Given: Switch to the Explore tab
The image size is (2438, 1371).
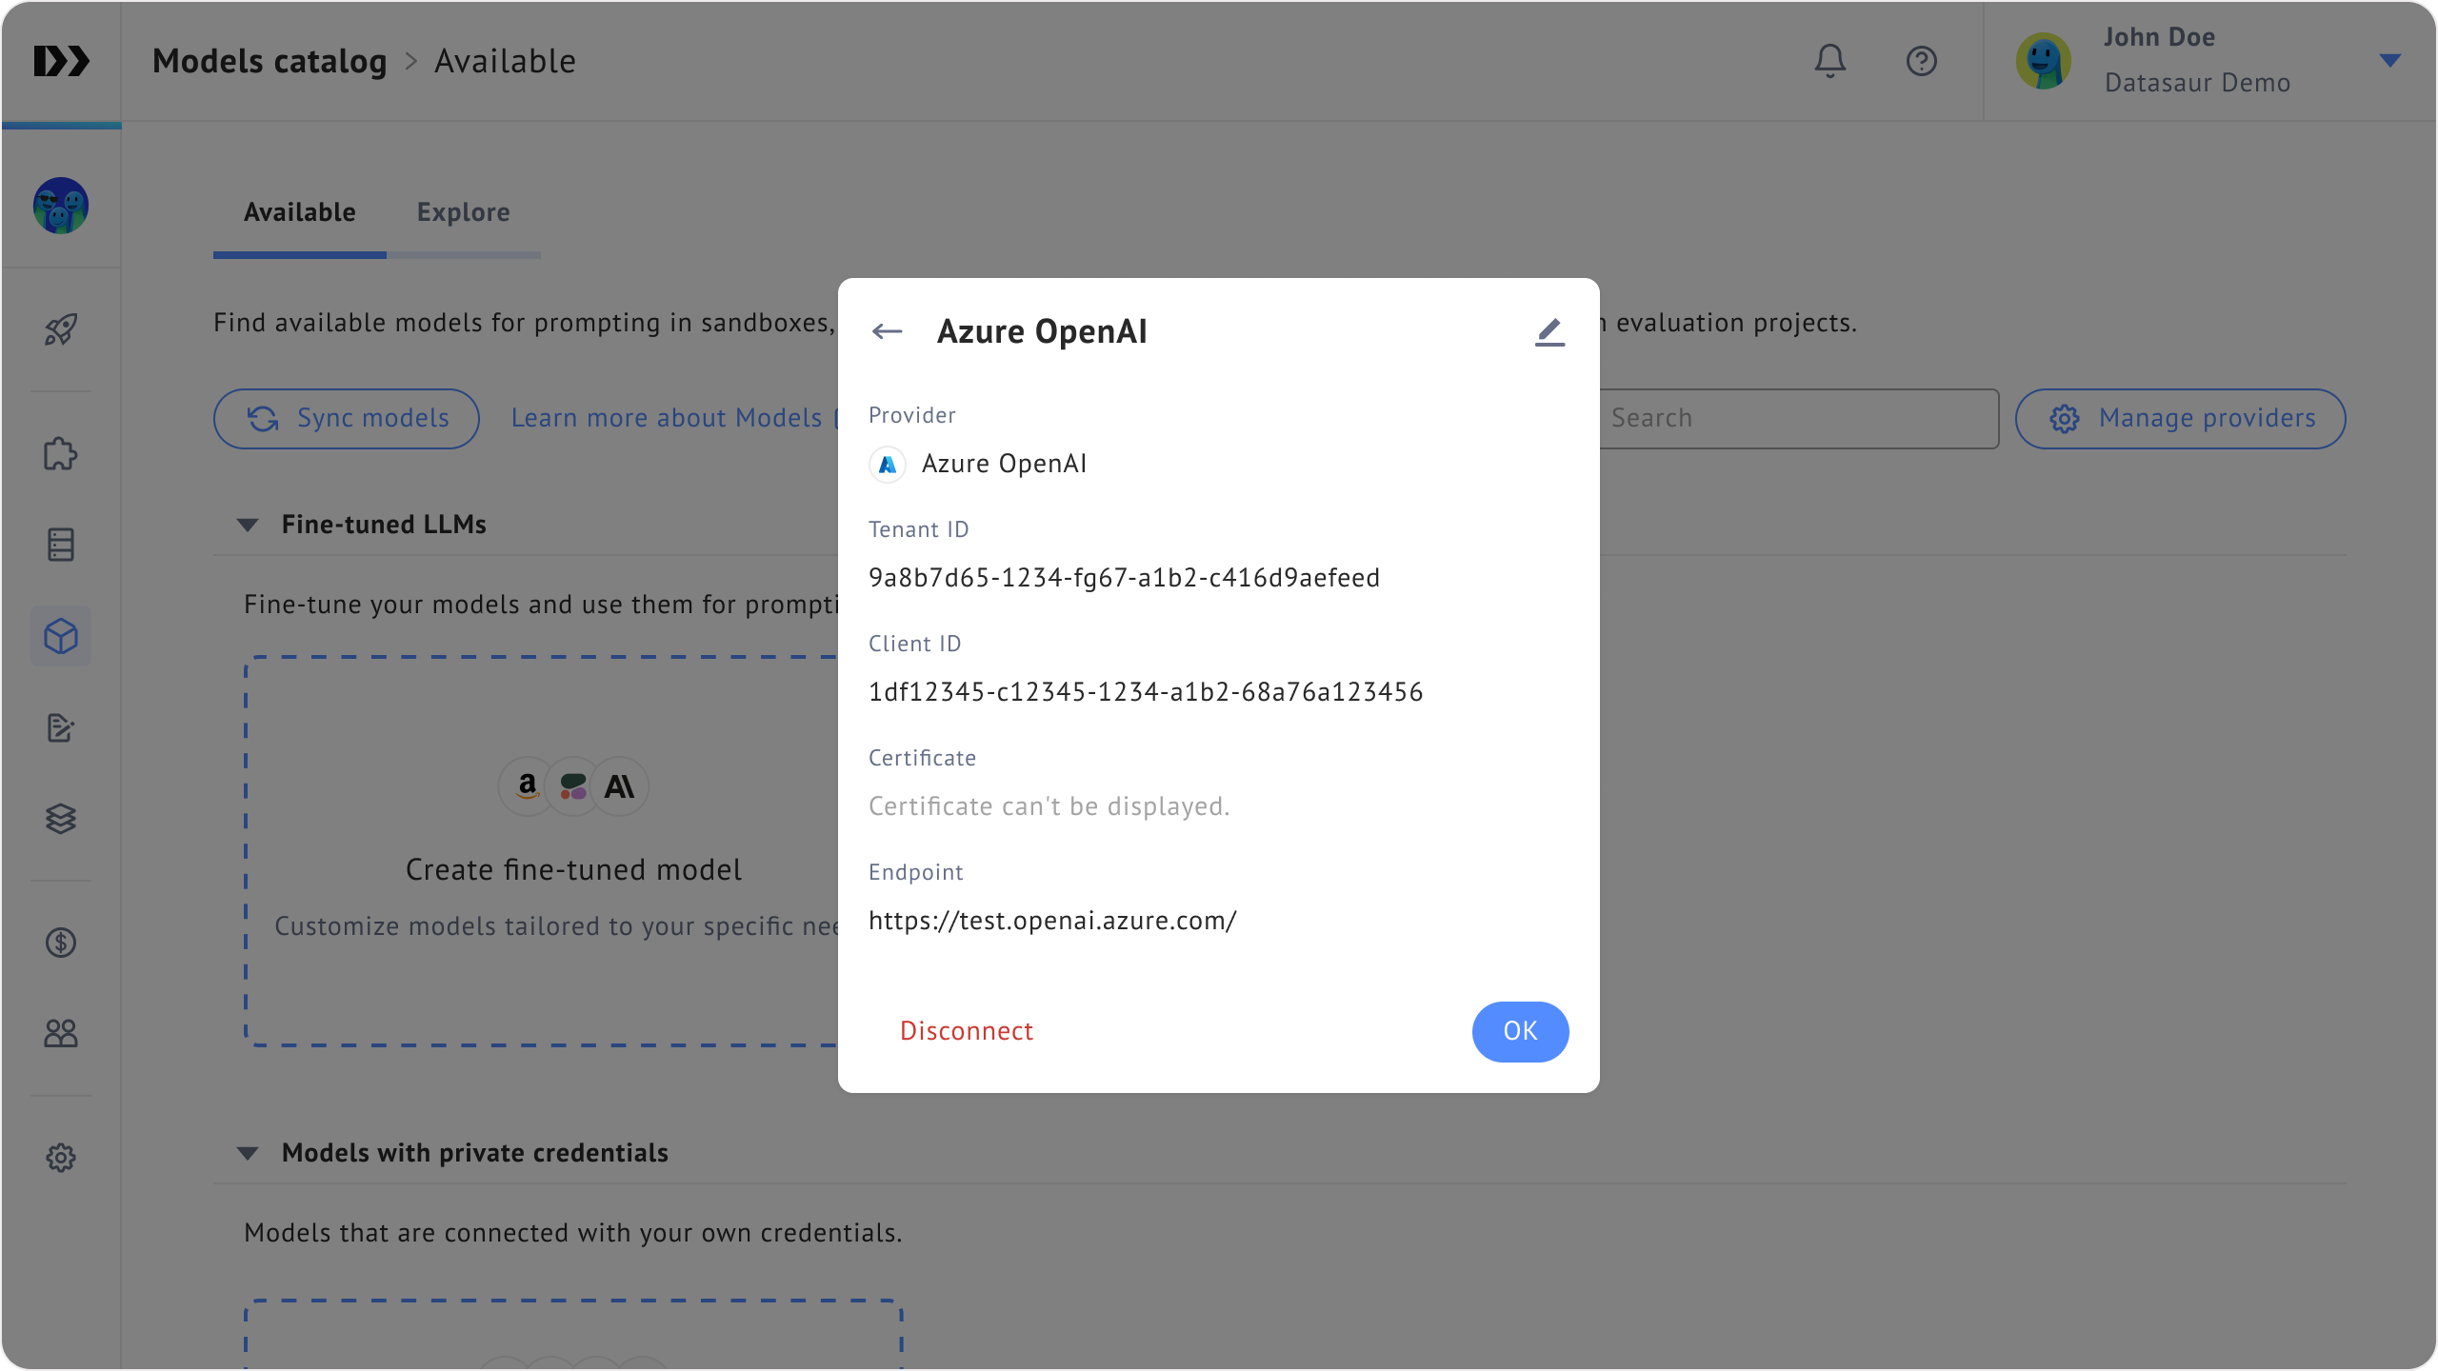Looking at the screenshot, I should pos(463,212).
